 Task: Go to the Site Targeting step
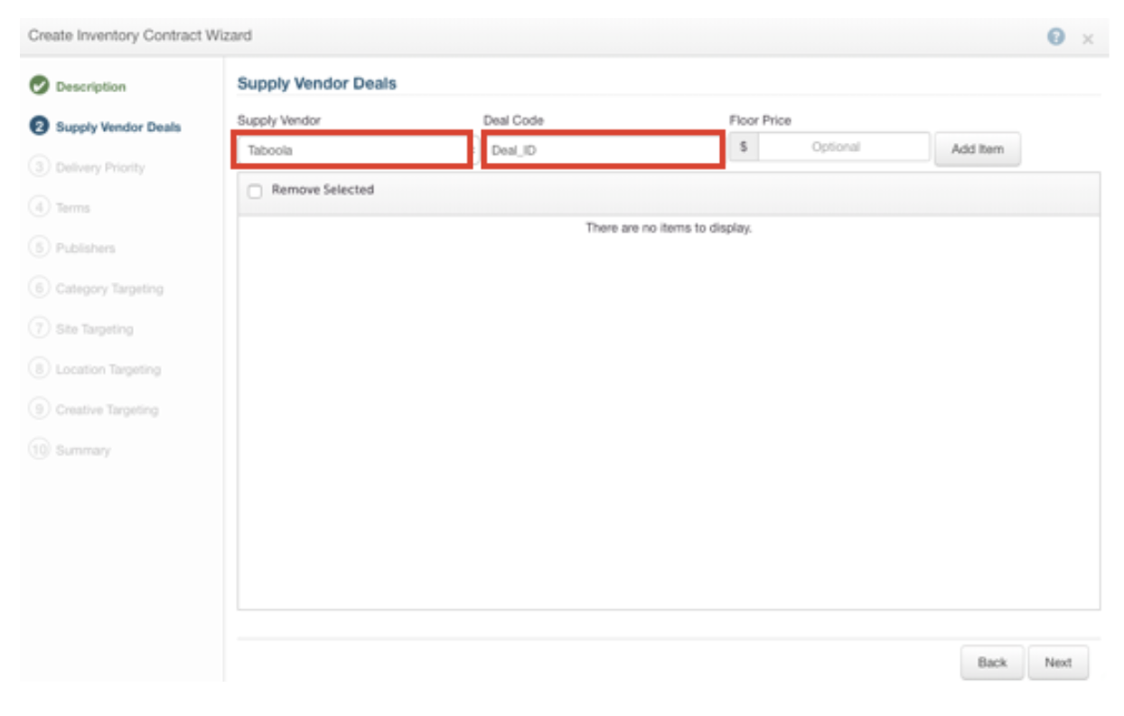tap(94, 329)
